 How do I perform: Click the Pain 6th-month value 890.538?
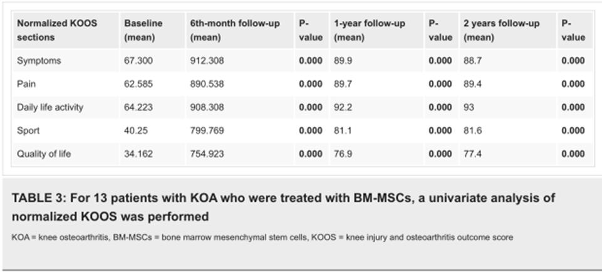point(207,84)
